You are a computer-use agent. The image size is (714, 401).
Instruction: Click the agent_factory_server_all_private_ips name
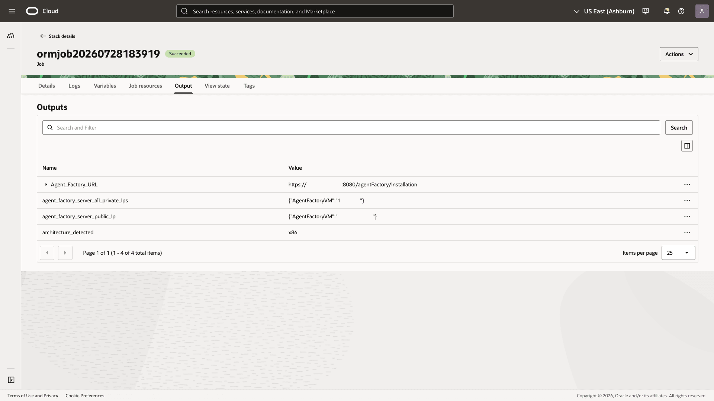coord(85,200)
